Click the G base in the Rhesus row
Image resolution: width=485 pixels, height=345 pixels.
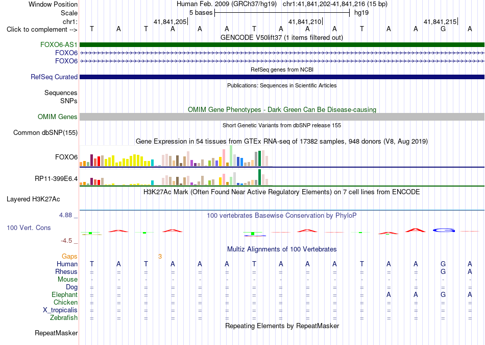tap(443, 271)
